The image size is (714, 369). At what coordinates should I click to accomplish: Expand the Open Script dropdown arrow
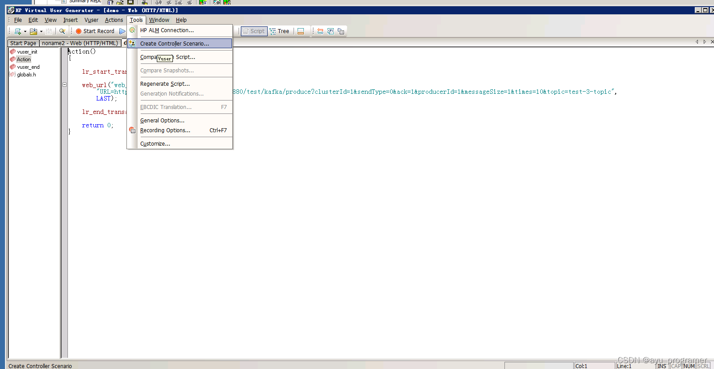[41, 31]
